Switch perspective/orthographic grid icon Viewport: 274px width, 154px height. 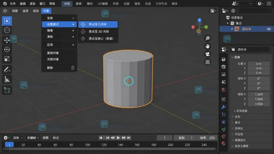pos(207,62)
